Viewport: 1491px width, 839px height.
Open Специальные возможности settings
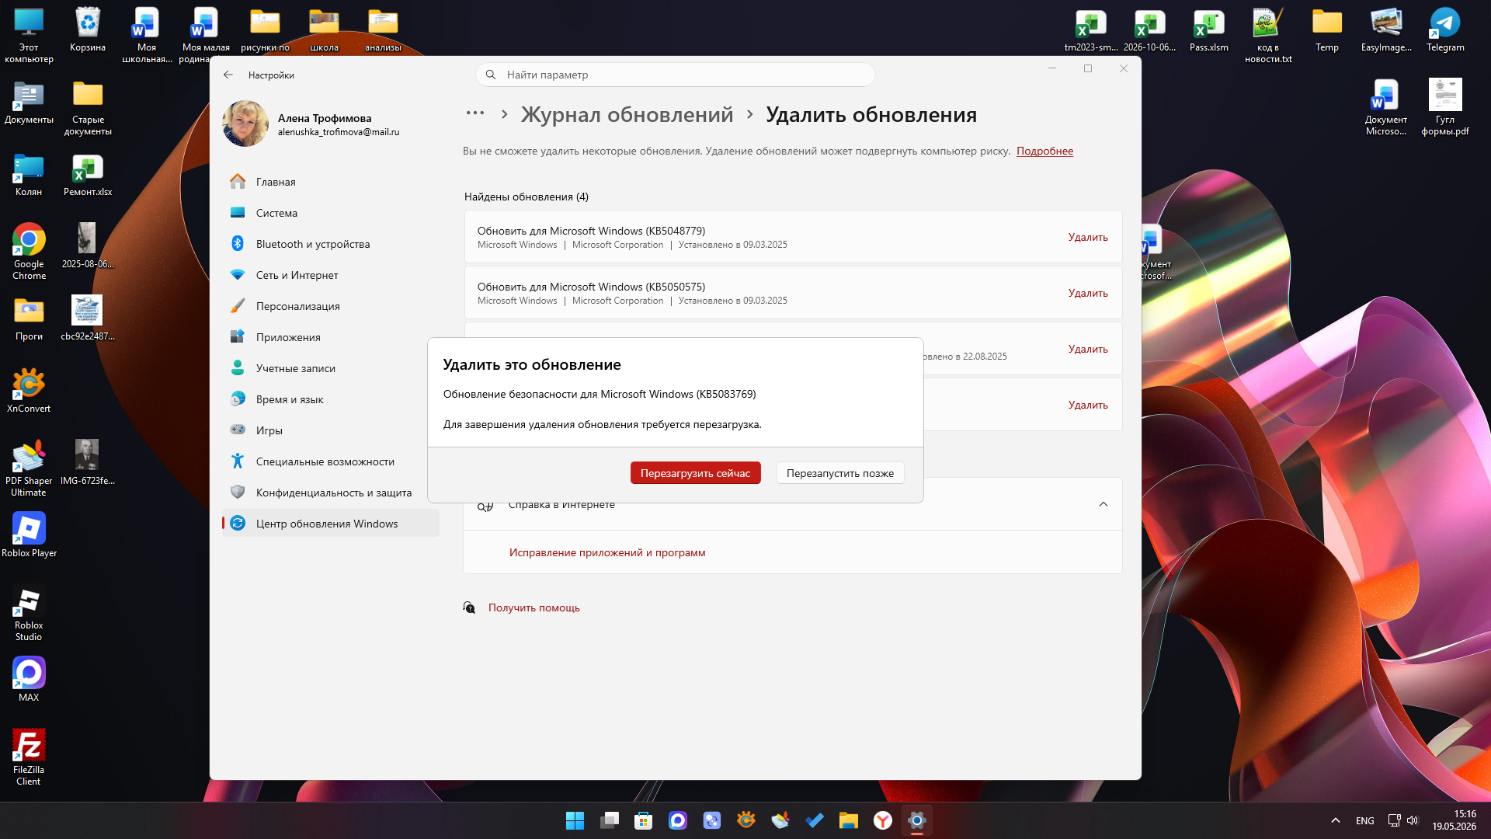click(x=331, y=461)
